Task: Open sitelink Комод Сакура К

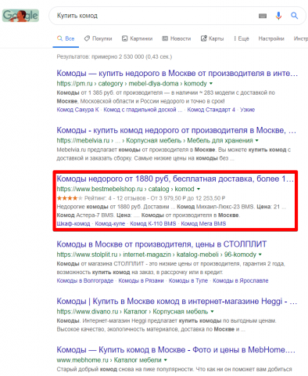Action: coord(77,110)
